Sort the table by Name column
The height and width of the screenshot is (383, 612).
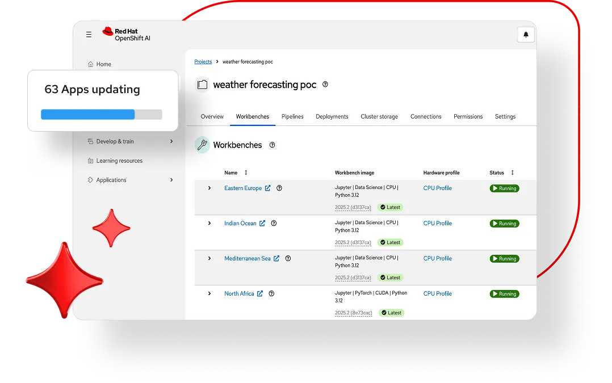[x=246, y=173]
